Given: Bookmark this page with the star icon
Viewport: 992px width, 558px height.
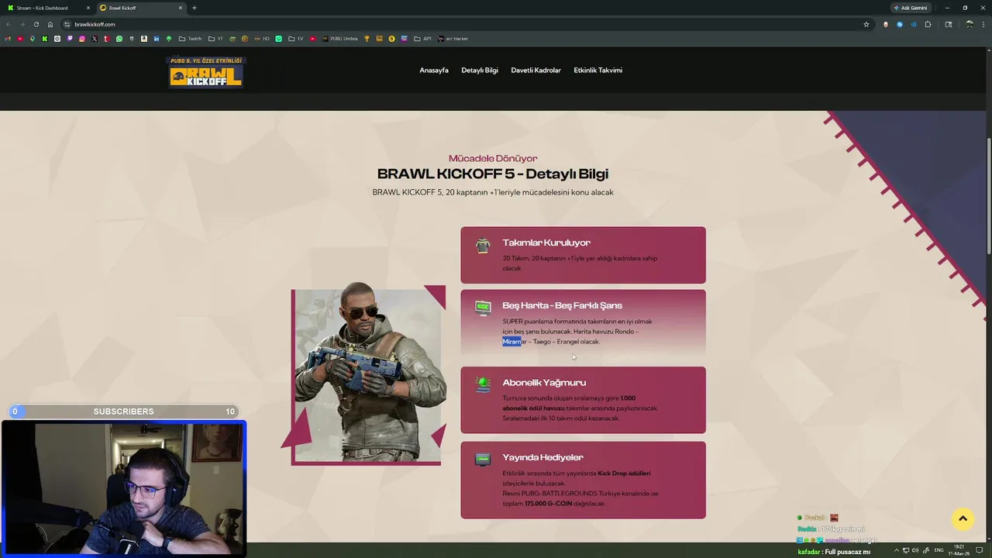Looking at the screenshot, I should tap(866, 24).
